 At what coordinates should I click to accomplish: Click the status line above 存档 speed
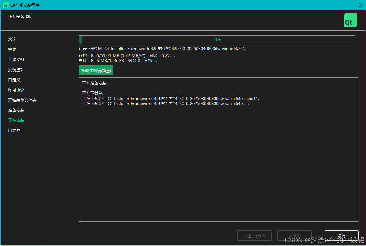pyautogui.click(x=163, y=49)
